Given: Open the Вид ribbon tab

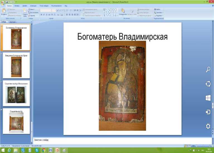Looking at the screenshot, I should (66, 6).
